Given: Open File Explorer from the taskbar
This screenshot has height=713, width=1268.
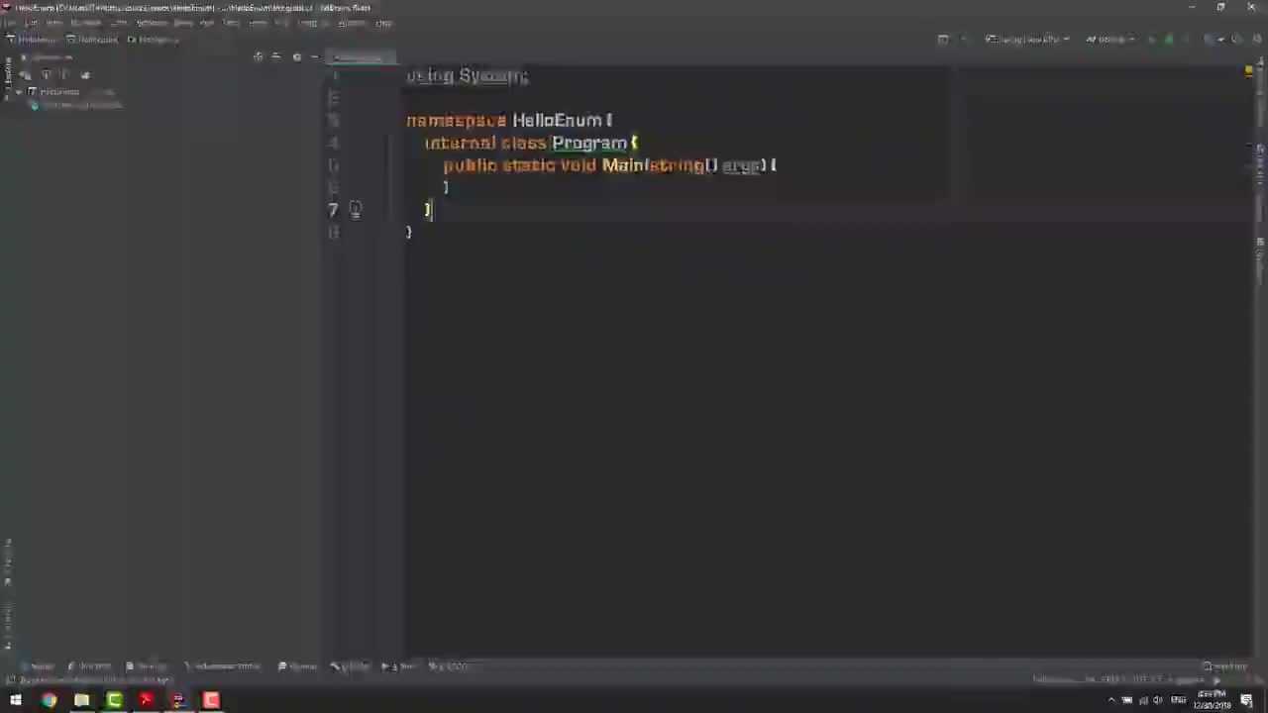Looking at the screenshot, I should tap(81, 701).
